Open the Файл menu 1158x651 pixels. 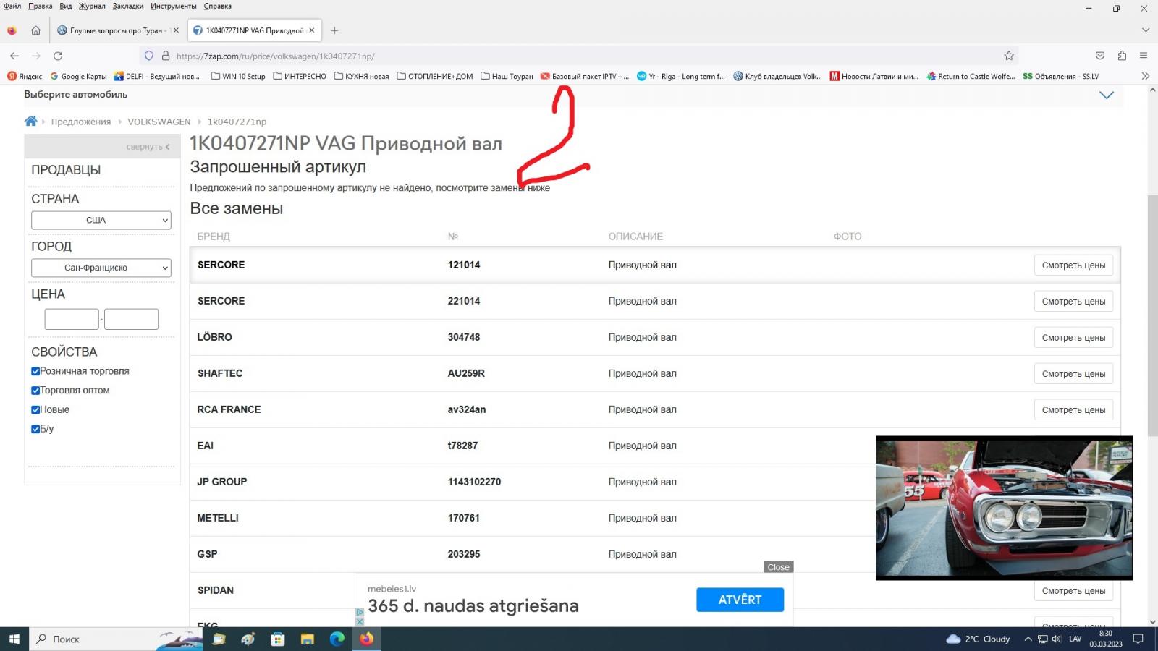click(12, 6)
